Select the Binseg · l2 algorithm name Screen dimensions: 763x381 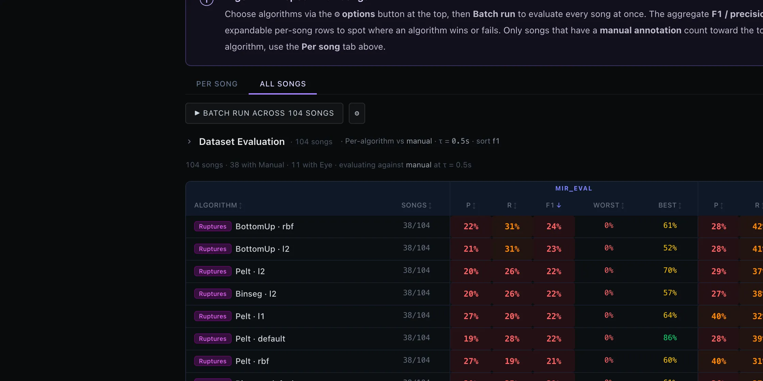256,294
